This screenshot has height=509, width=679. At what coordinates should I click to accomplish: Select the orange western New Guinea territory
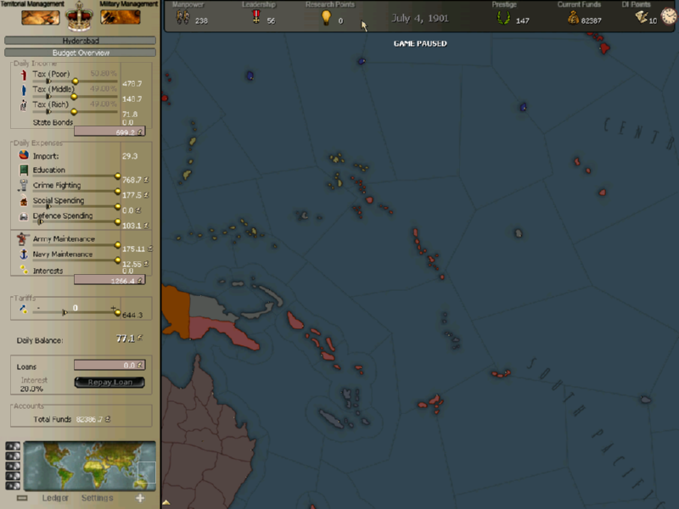coord(177,311)
